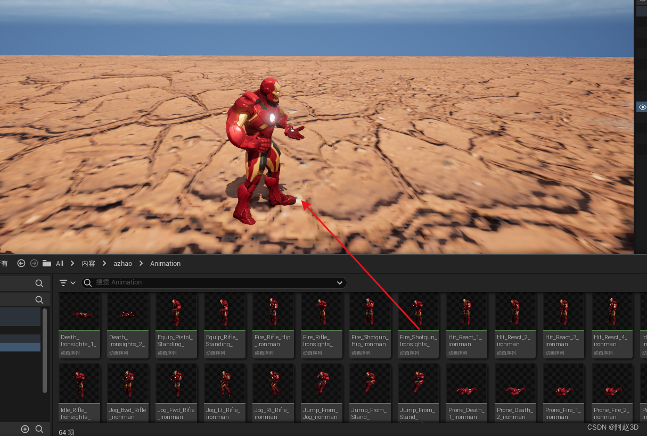Navigate to the azhao breadcrumb folder

point(122,263)
